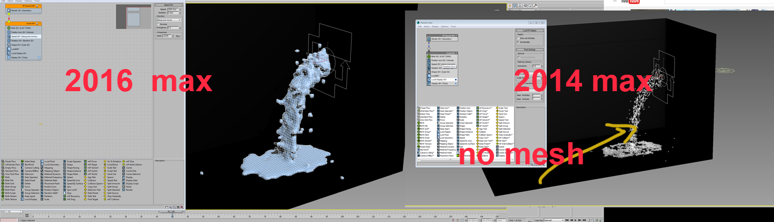This screenshot has height=222, width=774.
Task: Toggle the Show as Particles checkbox
Action: click(518, 39)
